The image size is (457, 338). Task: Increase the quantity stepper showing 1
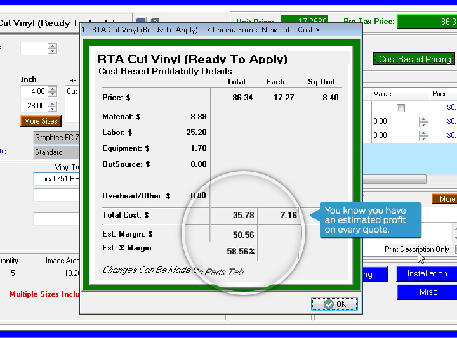53,46
